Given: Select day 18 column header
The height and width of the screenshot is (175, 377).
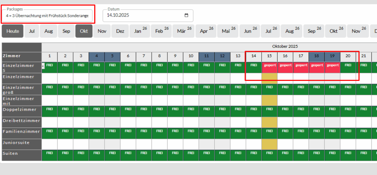Looking at the screenshot, I should click(x=317, y=56).
